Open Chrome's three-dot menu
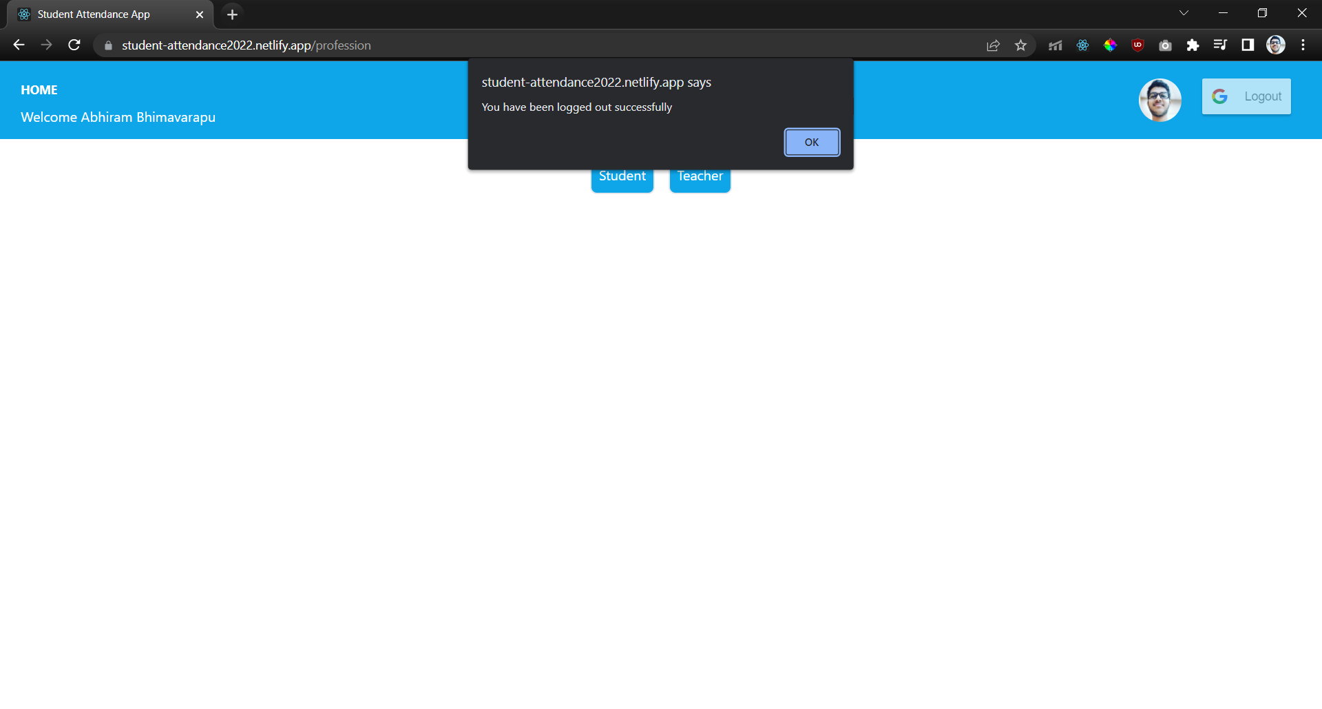Viewport: 1322px width, 709px height. 1303,45
